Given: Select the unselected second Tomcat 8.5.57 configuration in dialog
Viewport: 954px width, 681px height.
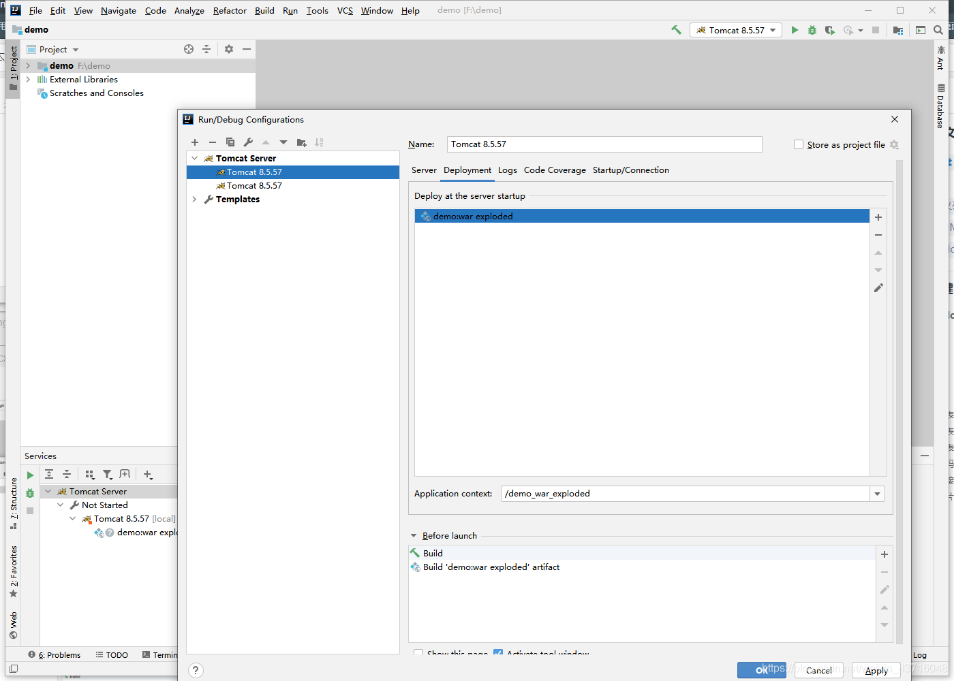Looking at the screenshot, I should click(293, 185).
